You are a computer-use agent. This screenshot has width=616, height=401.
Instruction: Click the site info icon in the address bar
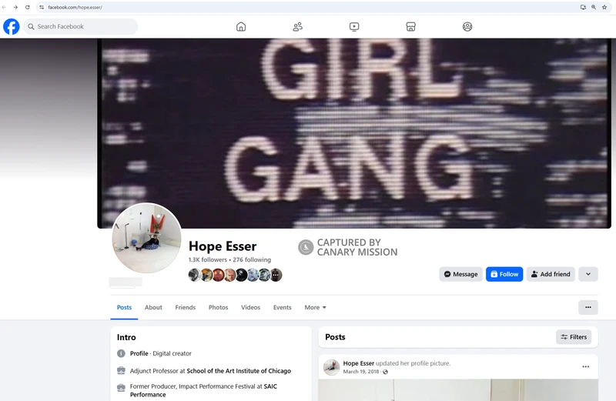point(42,7)
